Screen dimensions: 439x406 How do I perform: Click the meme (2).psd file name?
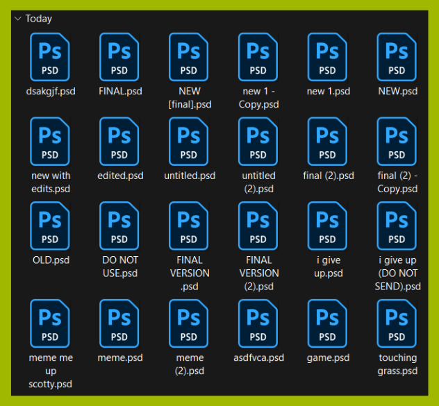190,364
